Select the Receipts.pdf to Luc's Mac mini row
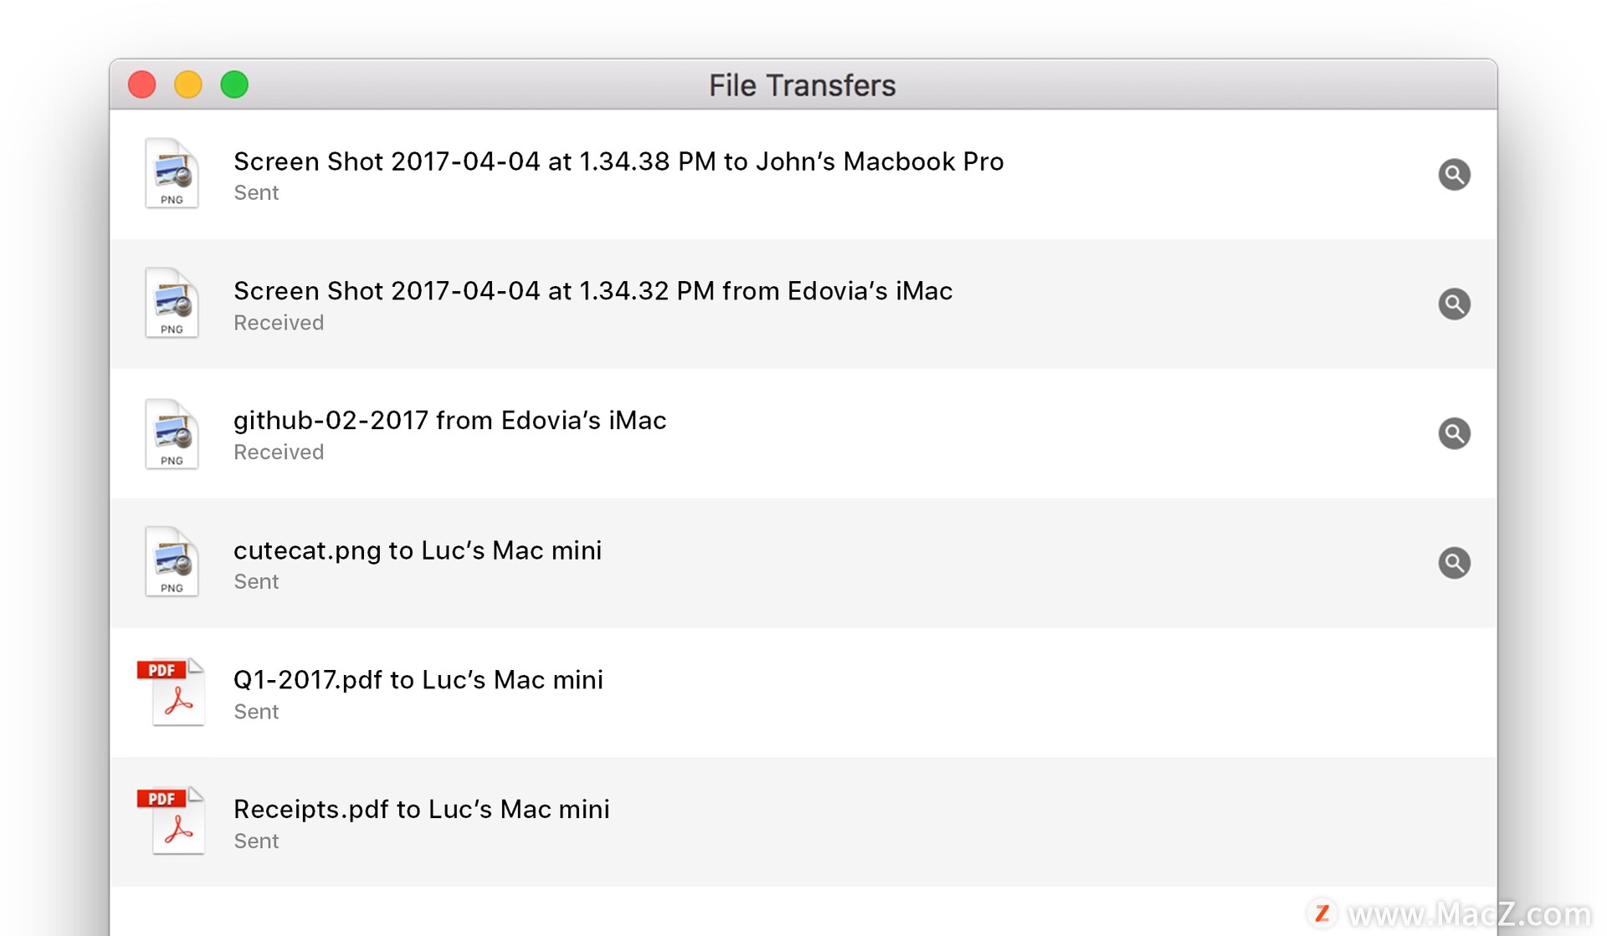The image size is (1607, 936). point(803,822)
